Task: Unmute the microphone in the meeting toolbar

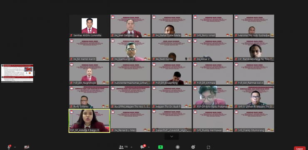Action: pyautogui.click(x=9, y=147)
